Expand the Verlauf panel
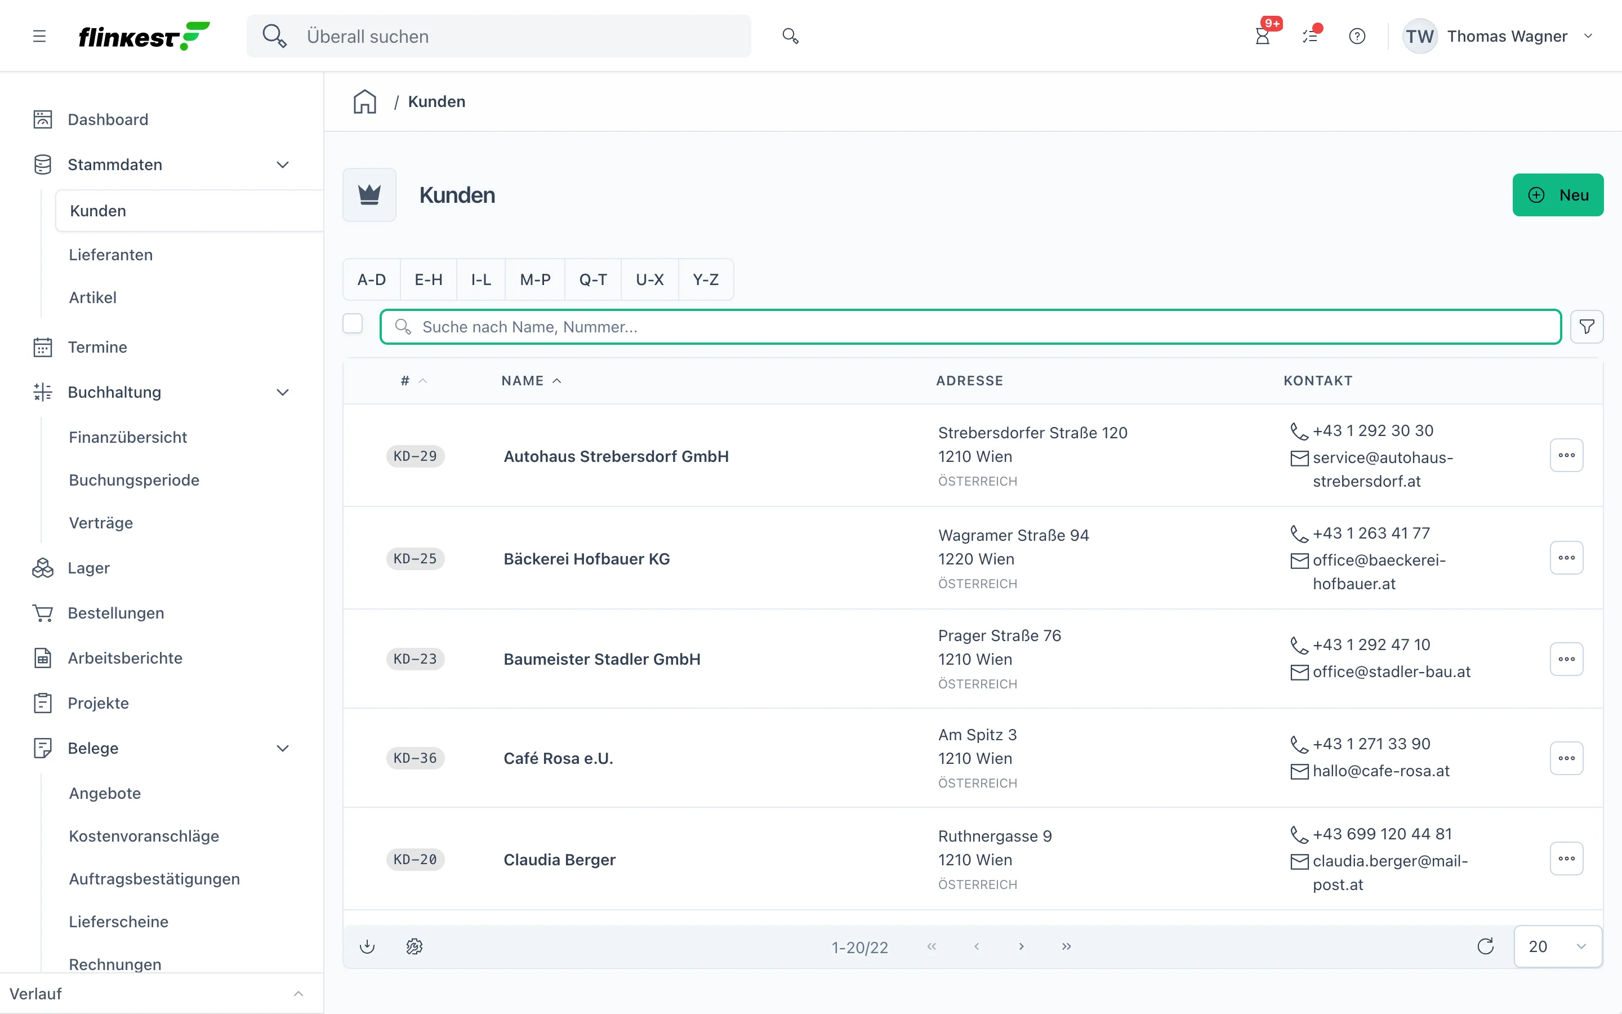The image size is (1622, 1014). (299, 994)
